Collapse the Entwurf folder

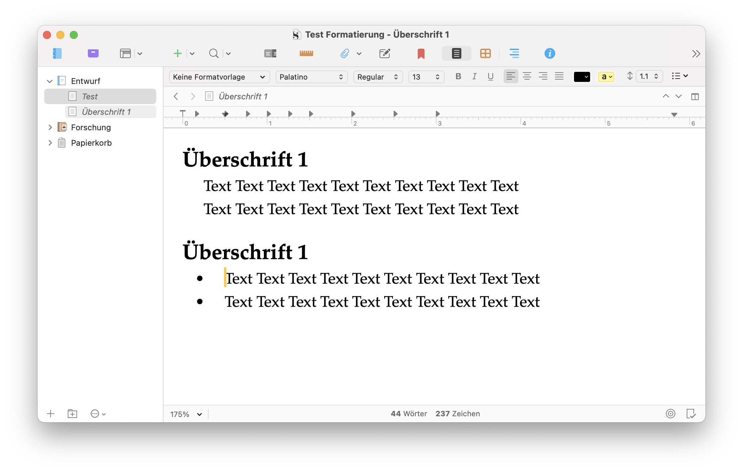pos(50,81)
